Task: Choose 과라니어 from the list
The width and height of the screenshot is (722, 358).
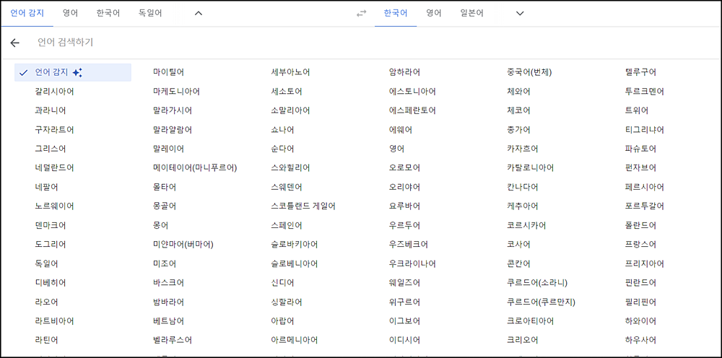Action: 51,110
